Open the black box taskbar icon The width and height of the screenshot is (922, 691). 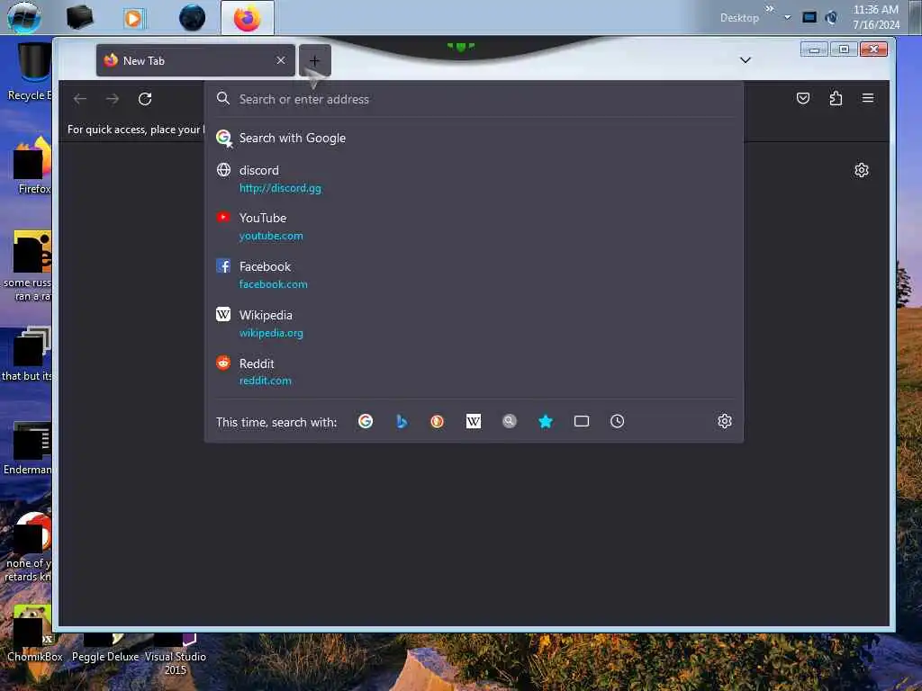(x=80, y=17)
